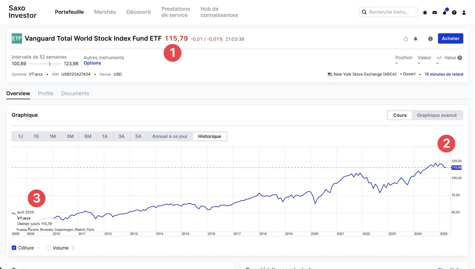Switch to Graphique avancé mode
The height and width of the screenshot is (269, 475).
437,115
